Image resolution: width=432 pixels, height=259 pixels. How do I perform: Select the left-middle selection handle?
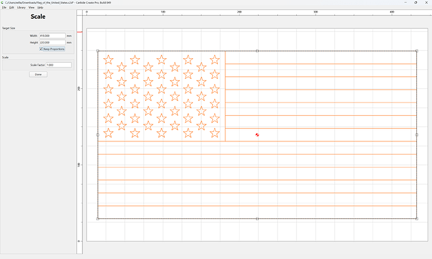point(98,135)
